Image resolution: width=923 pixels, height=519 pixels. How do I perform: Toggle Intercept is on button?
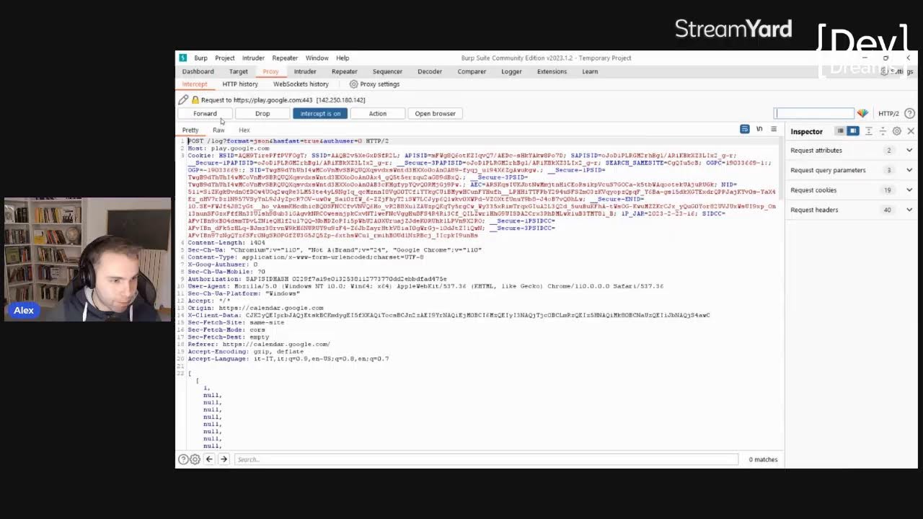(x=320, y=113)
